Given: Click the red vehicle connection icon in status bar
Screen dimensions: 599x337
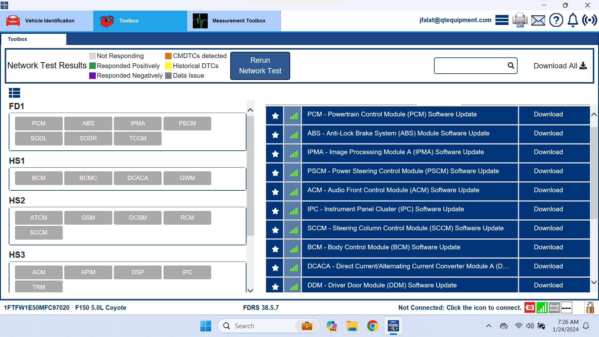Looking at the screenshot, I should click(x=529, y=307).
